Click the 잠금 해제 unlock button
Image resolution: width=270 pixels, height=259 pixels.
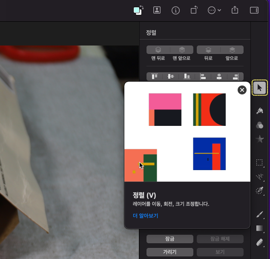point(220,239)
